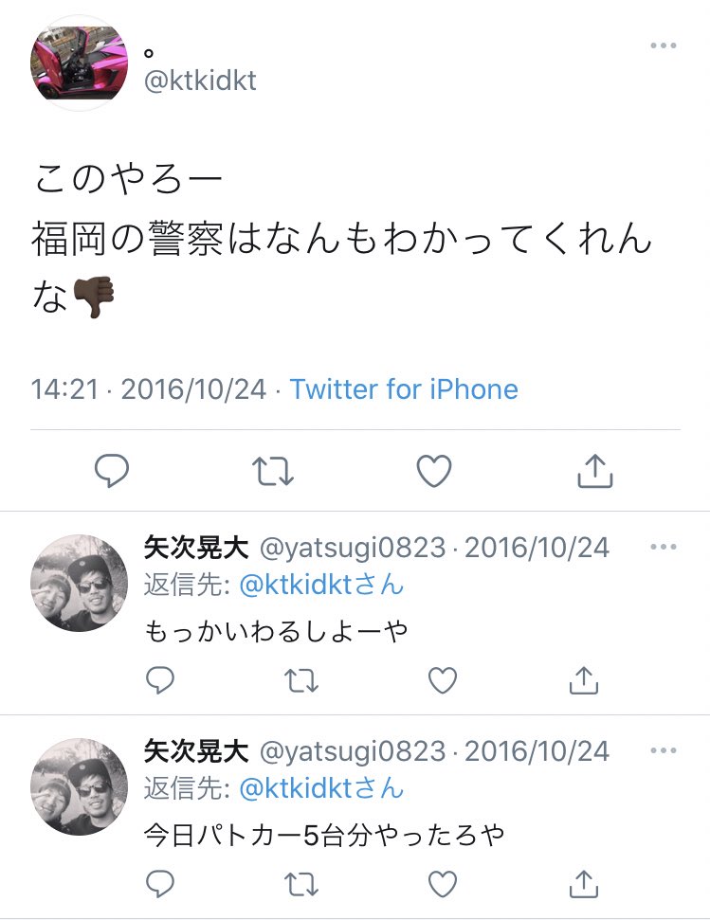710x920 pixels.
Task: Open the Twitter for iPhone source link
Action: click(x=404, y=389)
